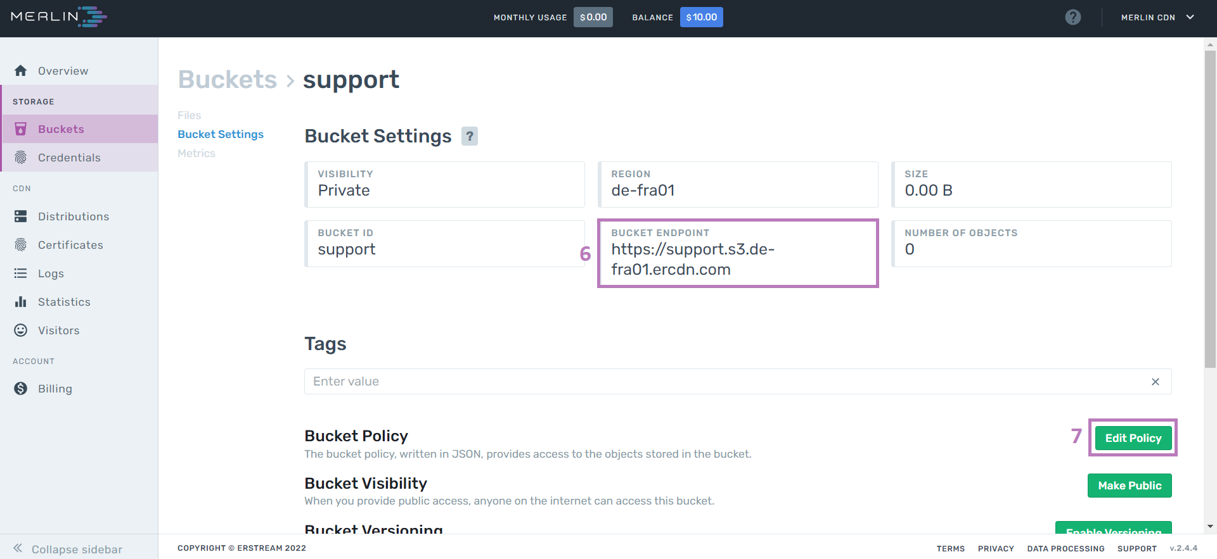Click the Bucket Policy heading
Image resolution: width=1217 pixels, height=559 pixels.
356,436
